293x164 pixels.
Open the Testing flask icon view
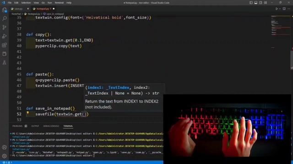coord(4,63)
